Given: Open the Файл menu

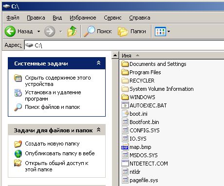Looking at the screenshot, I should pyautogui.click(x=13, y=18).
